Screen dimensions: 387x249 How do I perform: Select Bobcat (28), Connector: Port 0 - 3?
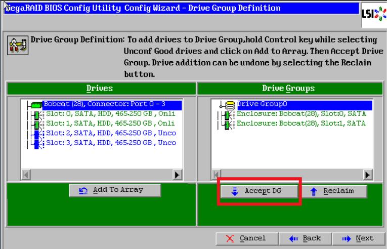(x=112, y=105)
